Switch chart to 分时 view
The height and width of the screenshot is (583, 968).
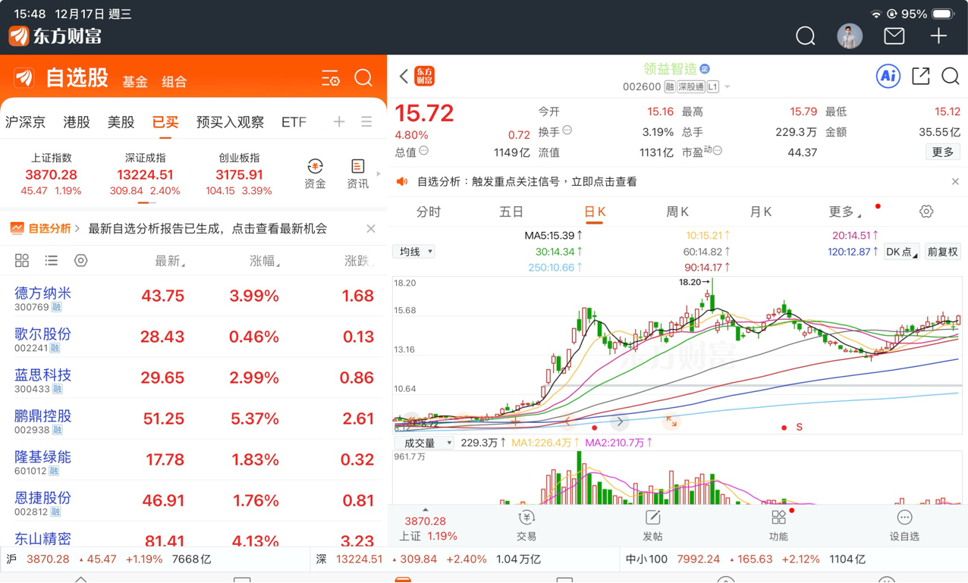pyautogui.click(x=429, y=212)
